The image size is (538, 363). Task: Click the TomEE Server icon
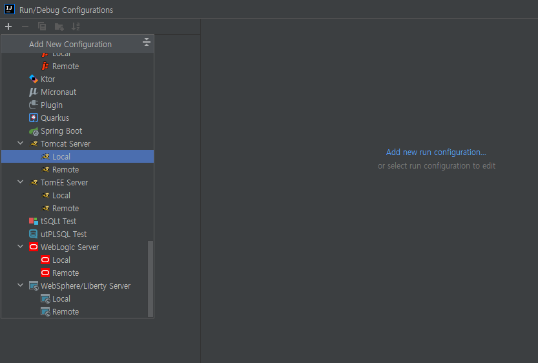click(x=34, y=183)
